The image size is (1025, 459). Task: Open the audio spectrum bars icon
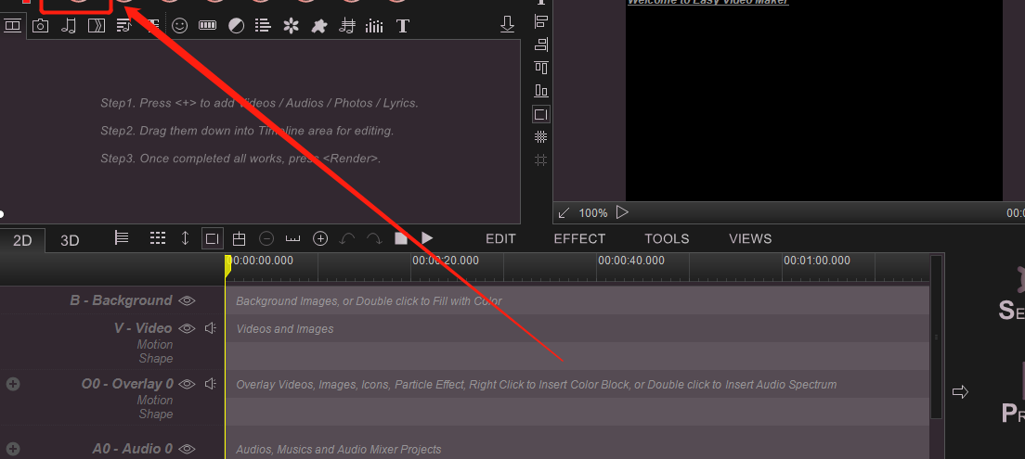pyautogui.click(x=374, y=26)
